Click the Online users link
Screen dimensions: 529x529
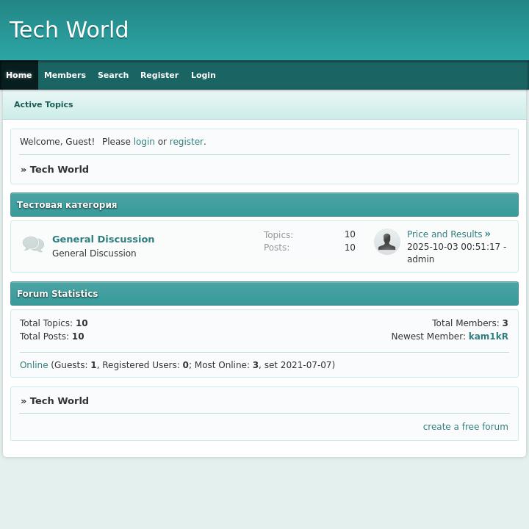click(x=34, y=365)
